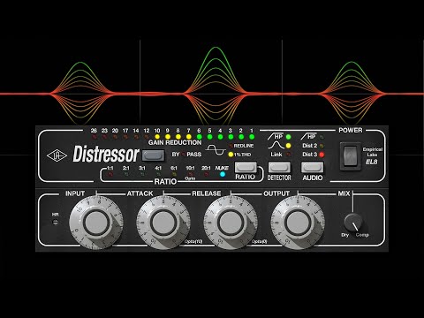Click the 3:1 ratio LED
This screenshot has width=424, height=318.
pos(142,174)
